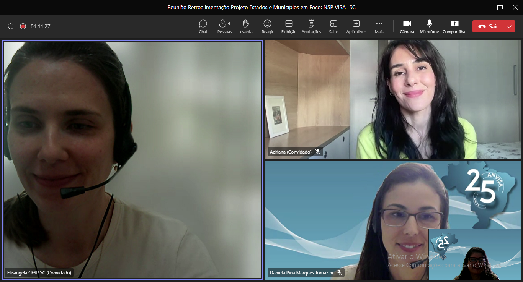Viewport: 523px width, 282px height.
Task: Click Adriana (Convidado) name label
Action: pos(291,152)
